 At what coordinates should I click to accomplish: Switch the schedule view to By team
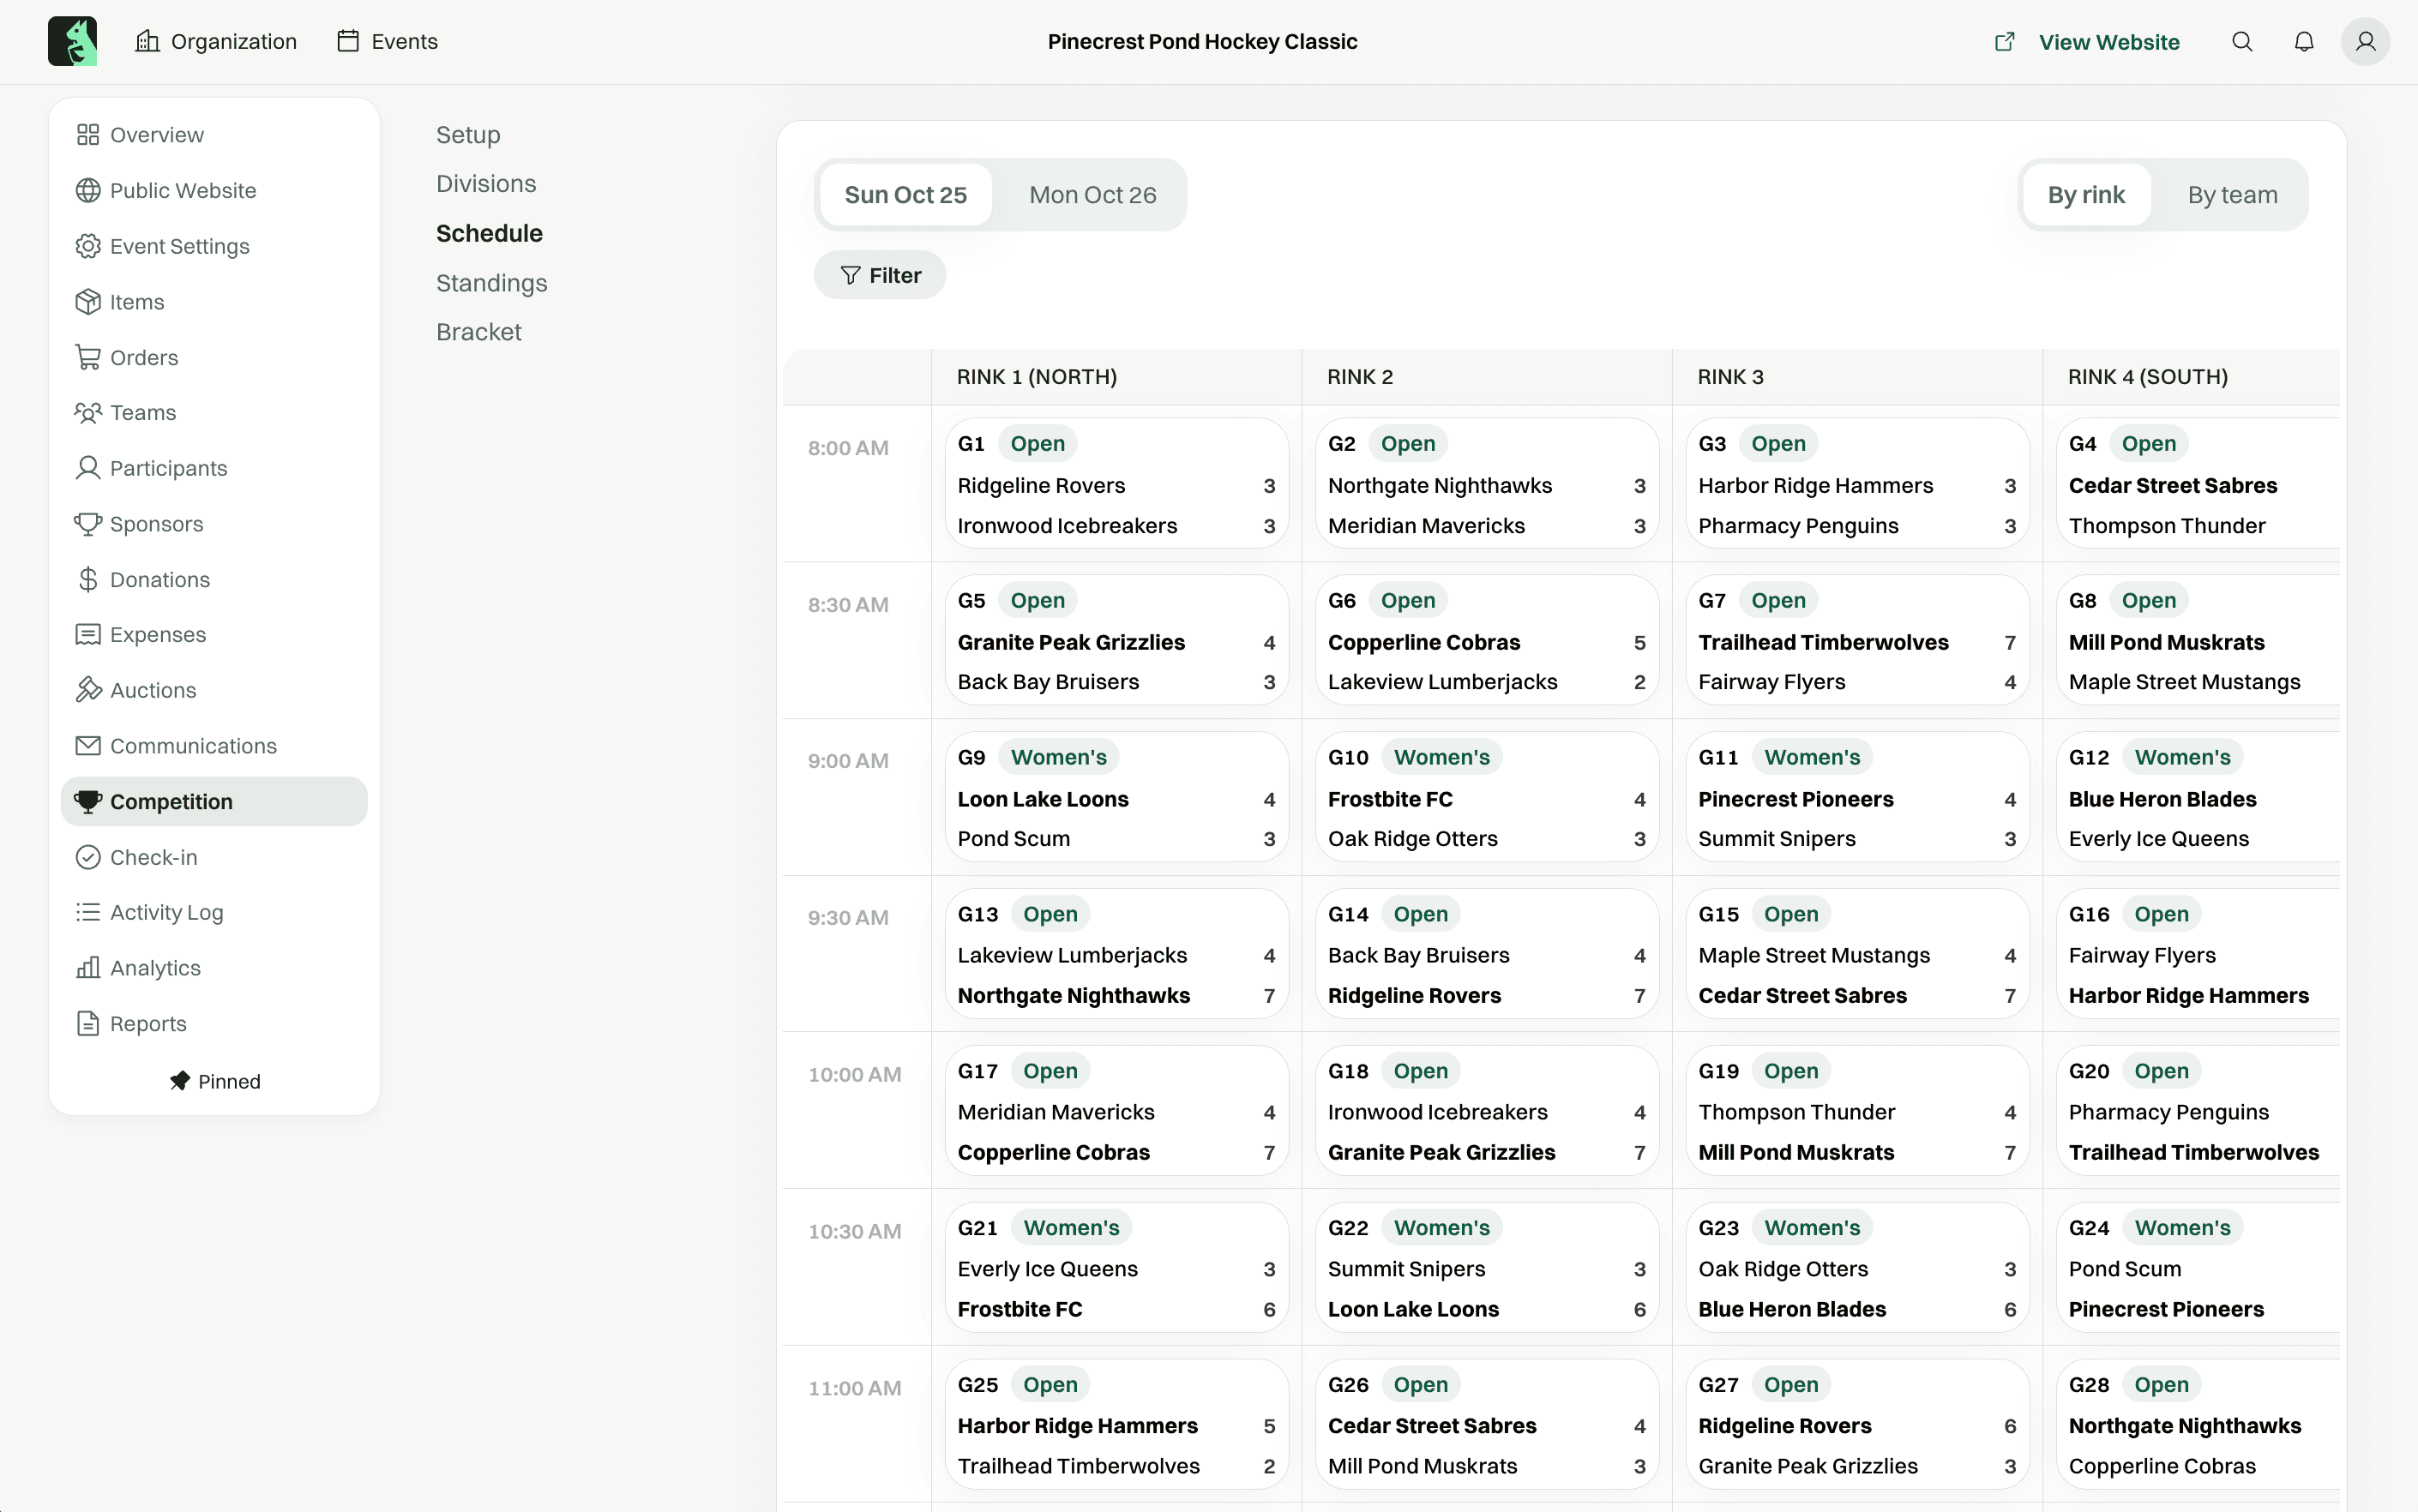point(2232,194)
